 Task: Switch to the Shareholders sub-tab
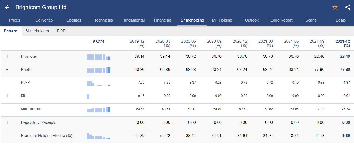coord(37,31)
